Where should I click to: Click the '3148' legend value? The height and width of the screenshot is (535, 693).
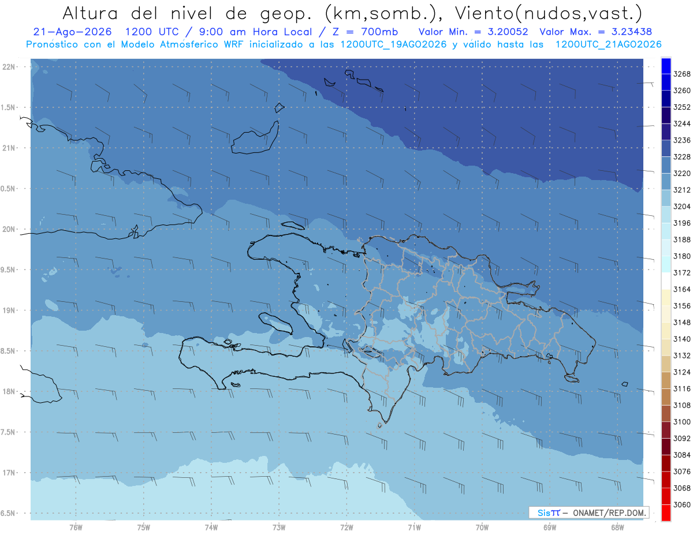[682, 323]
